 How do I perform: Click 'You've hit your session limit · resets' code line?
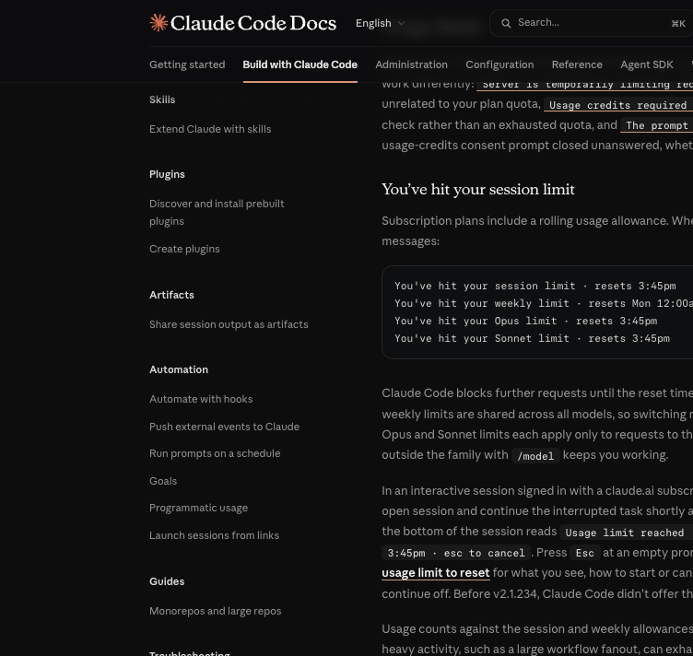(534, 286)
